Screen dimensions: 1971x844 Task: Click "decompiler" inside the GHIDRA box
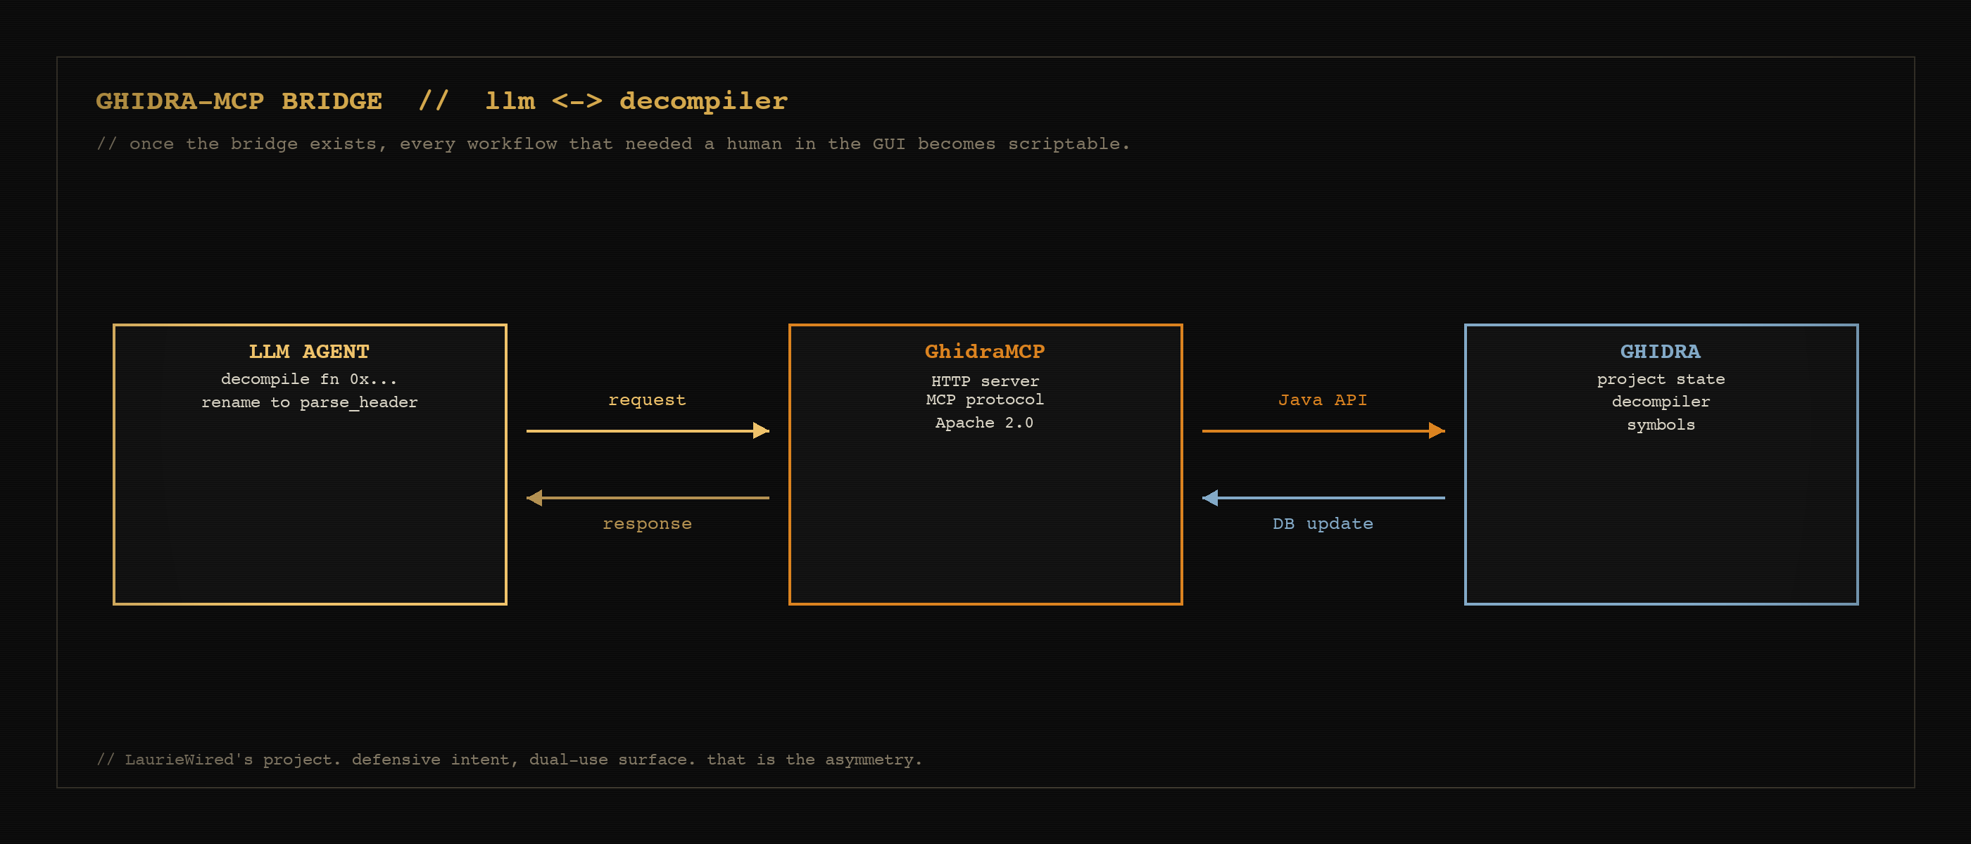[1661, 402]
